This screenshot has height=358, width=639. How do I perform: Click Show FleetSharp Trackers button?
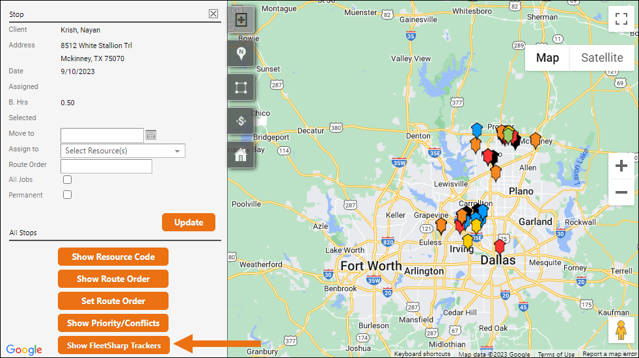[114, 345]
